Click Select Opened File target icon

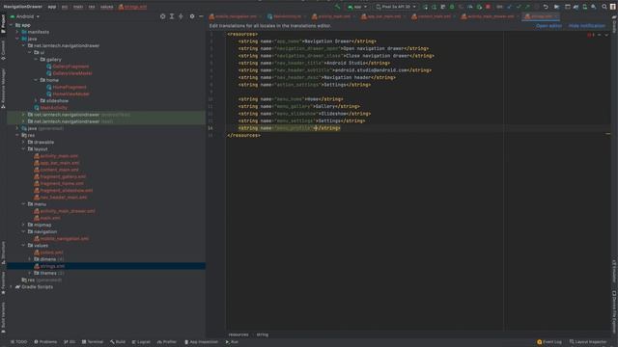click(x=163, y=16)
